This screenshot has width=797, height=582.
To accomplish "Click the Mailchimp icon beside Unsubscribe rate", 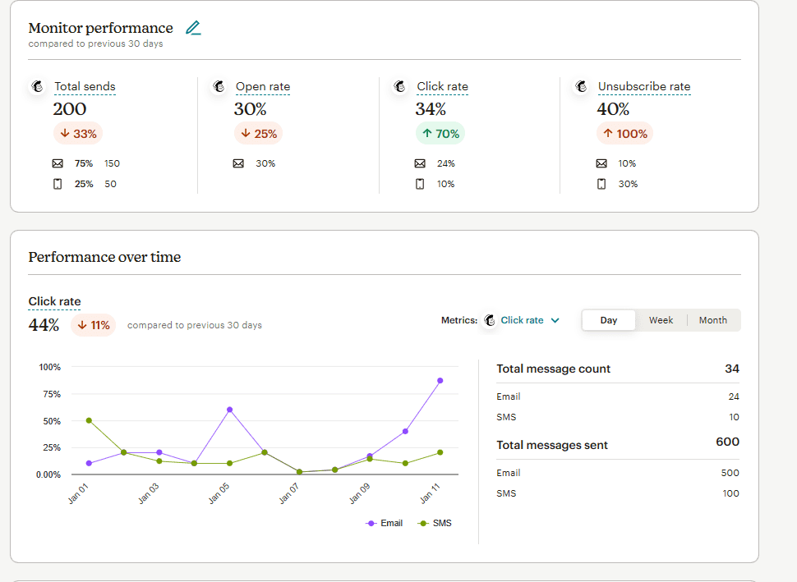I will [x=582, y=86].
